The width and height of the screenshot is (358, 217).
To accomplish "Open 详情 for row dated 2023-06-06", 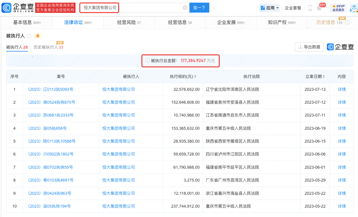I will point(342,154).
